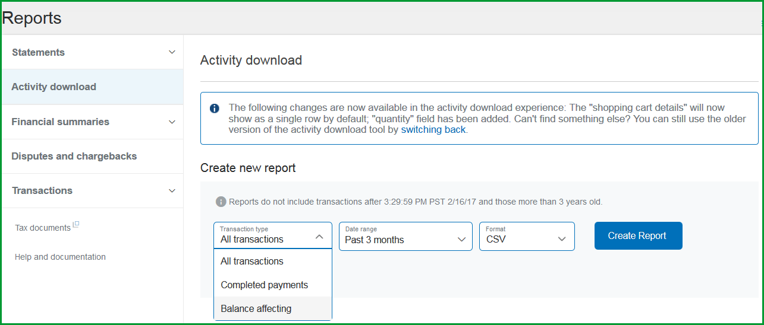Viewport: 764px width, 325px height.
Task: Click the blue info icon in the notice banner
Action: (215, 109)
